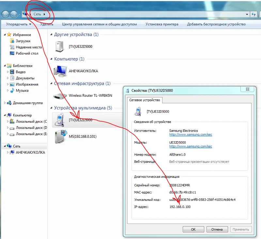This screenshot has width=261, height=239.
Task: Select the [TV]UE32D5000 media device icon
Action: (60, 120)
